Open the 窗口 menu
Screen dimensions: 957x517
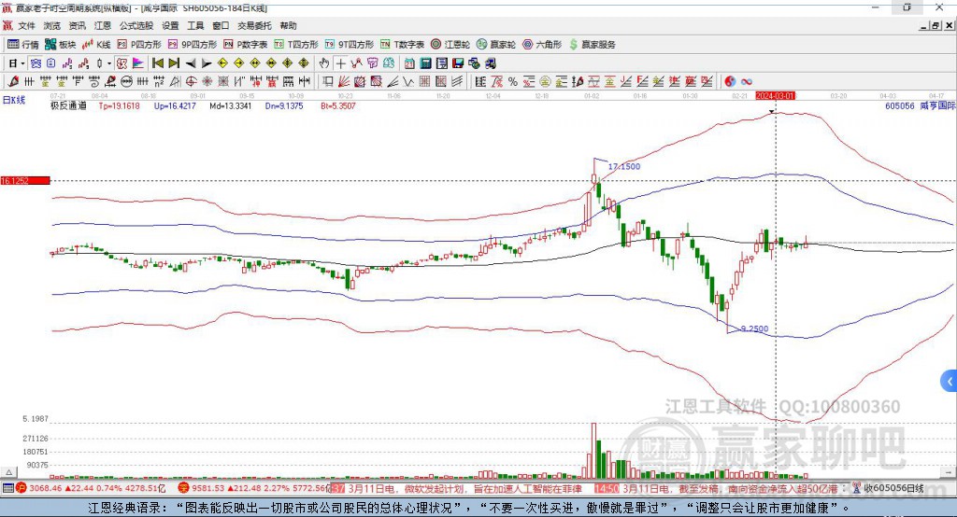(x=221, y=25)
